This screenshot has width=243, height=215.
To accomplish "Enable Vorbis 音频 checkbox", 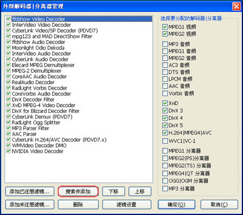I will (165, 93).
